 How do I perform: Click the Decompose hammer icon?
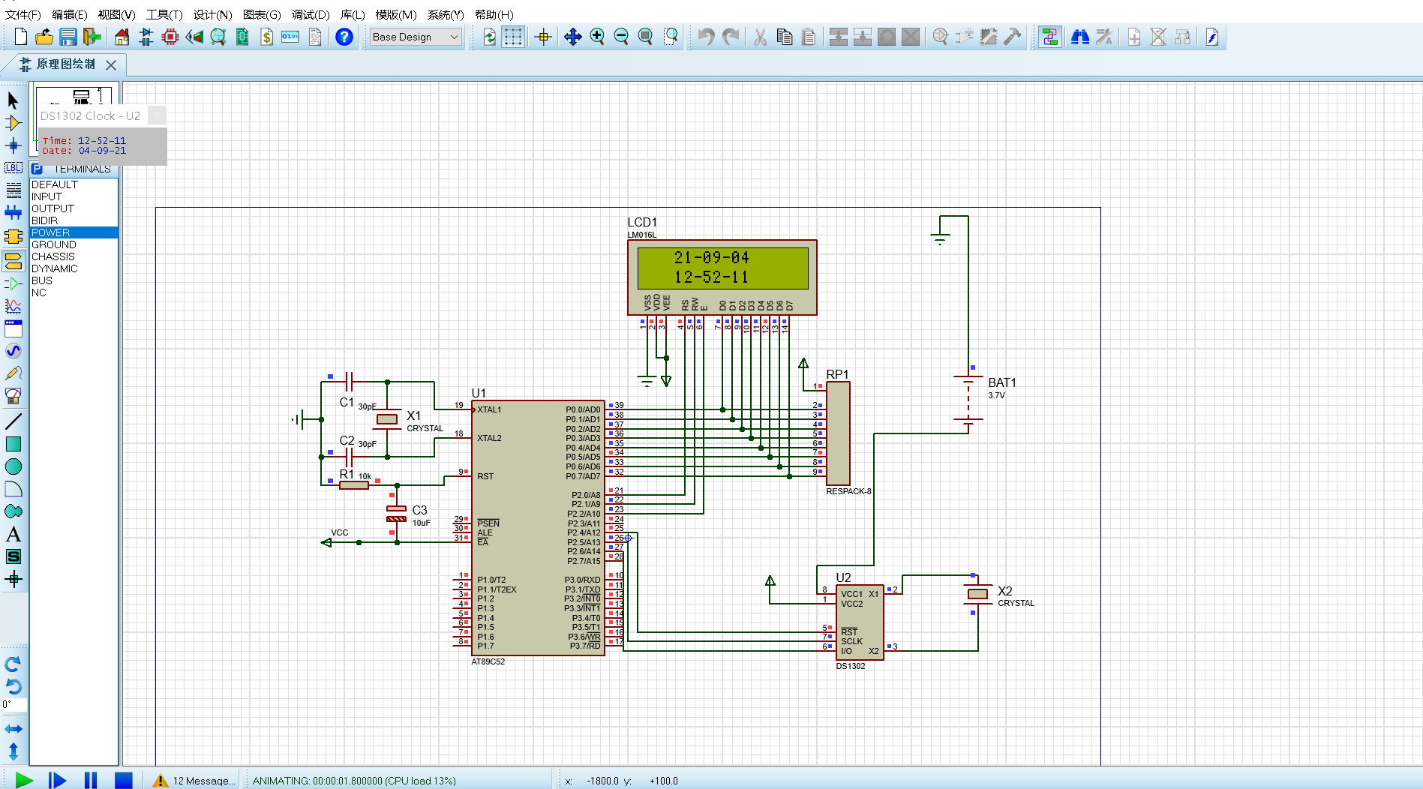pos(1013,37)
